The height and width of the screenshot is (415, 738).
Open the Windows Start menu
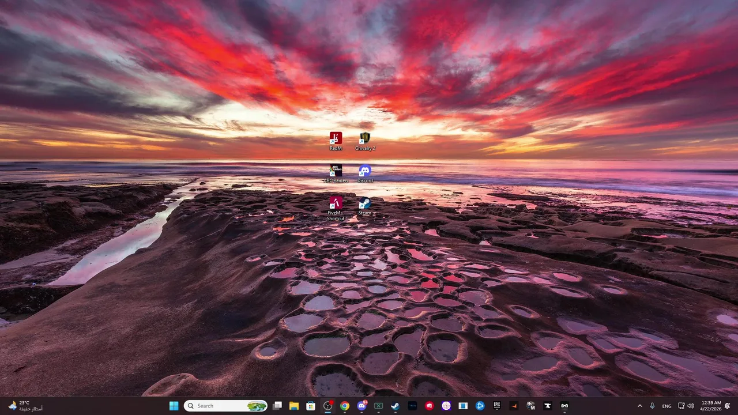pyautogui.click(x=174, y=406)
